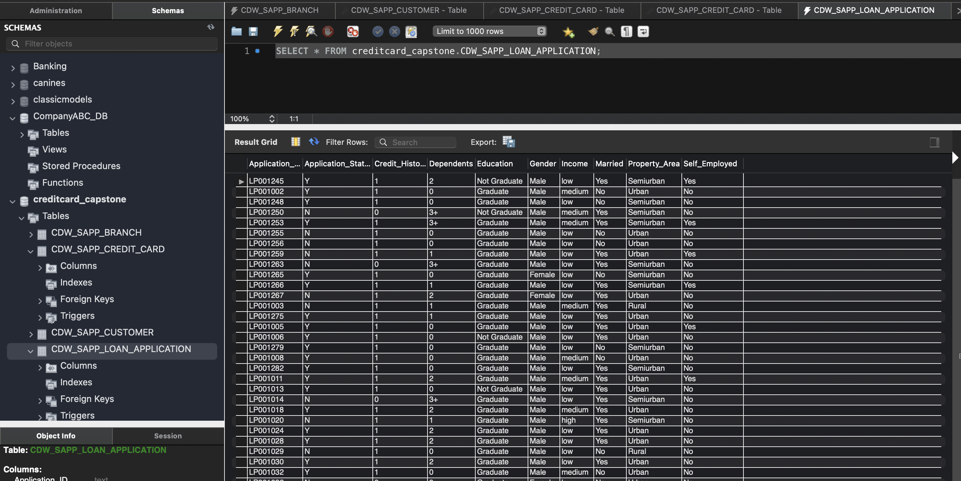Toggle the auto-commit mode button
This screenshot has width=961, height=481.
411,31
